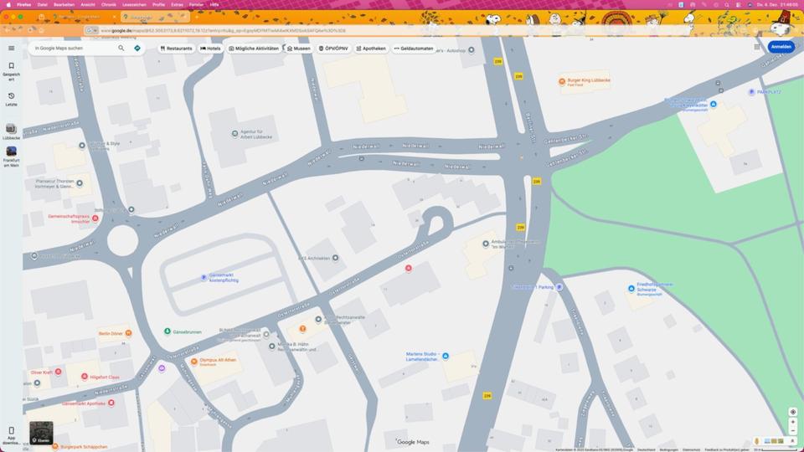Open the Letzte recent history panel

click(x=11, y=99)
